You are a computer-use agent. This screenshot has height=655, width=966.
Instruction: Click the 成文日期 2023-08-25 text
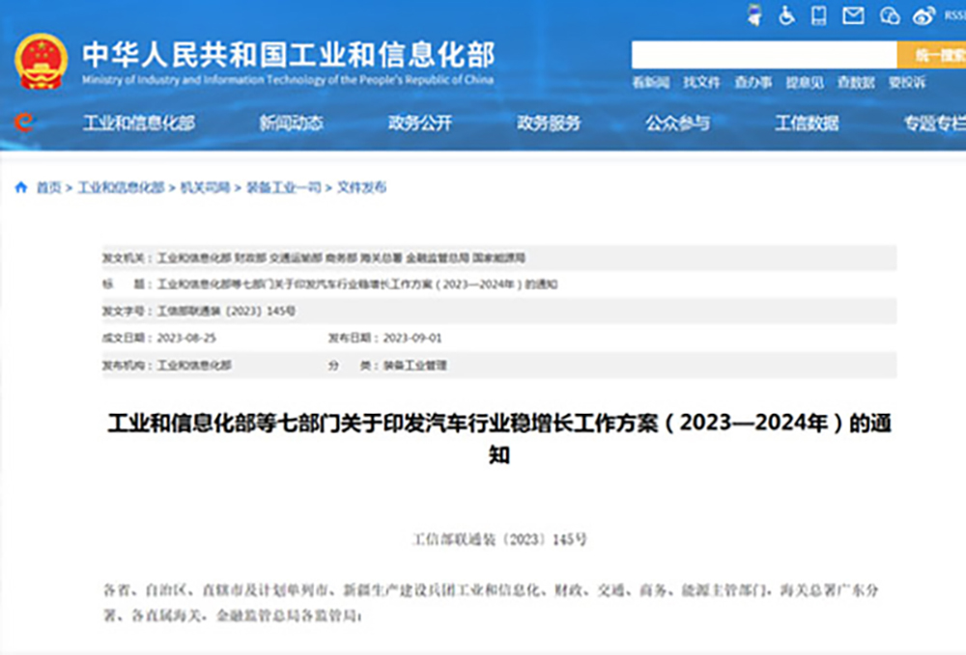click(159, 338)
